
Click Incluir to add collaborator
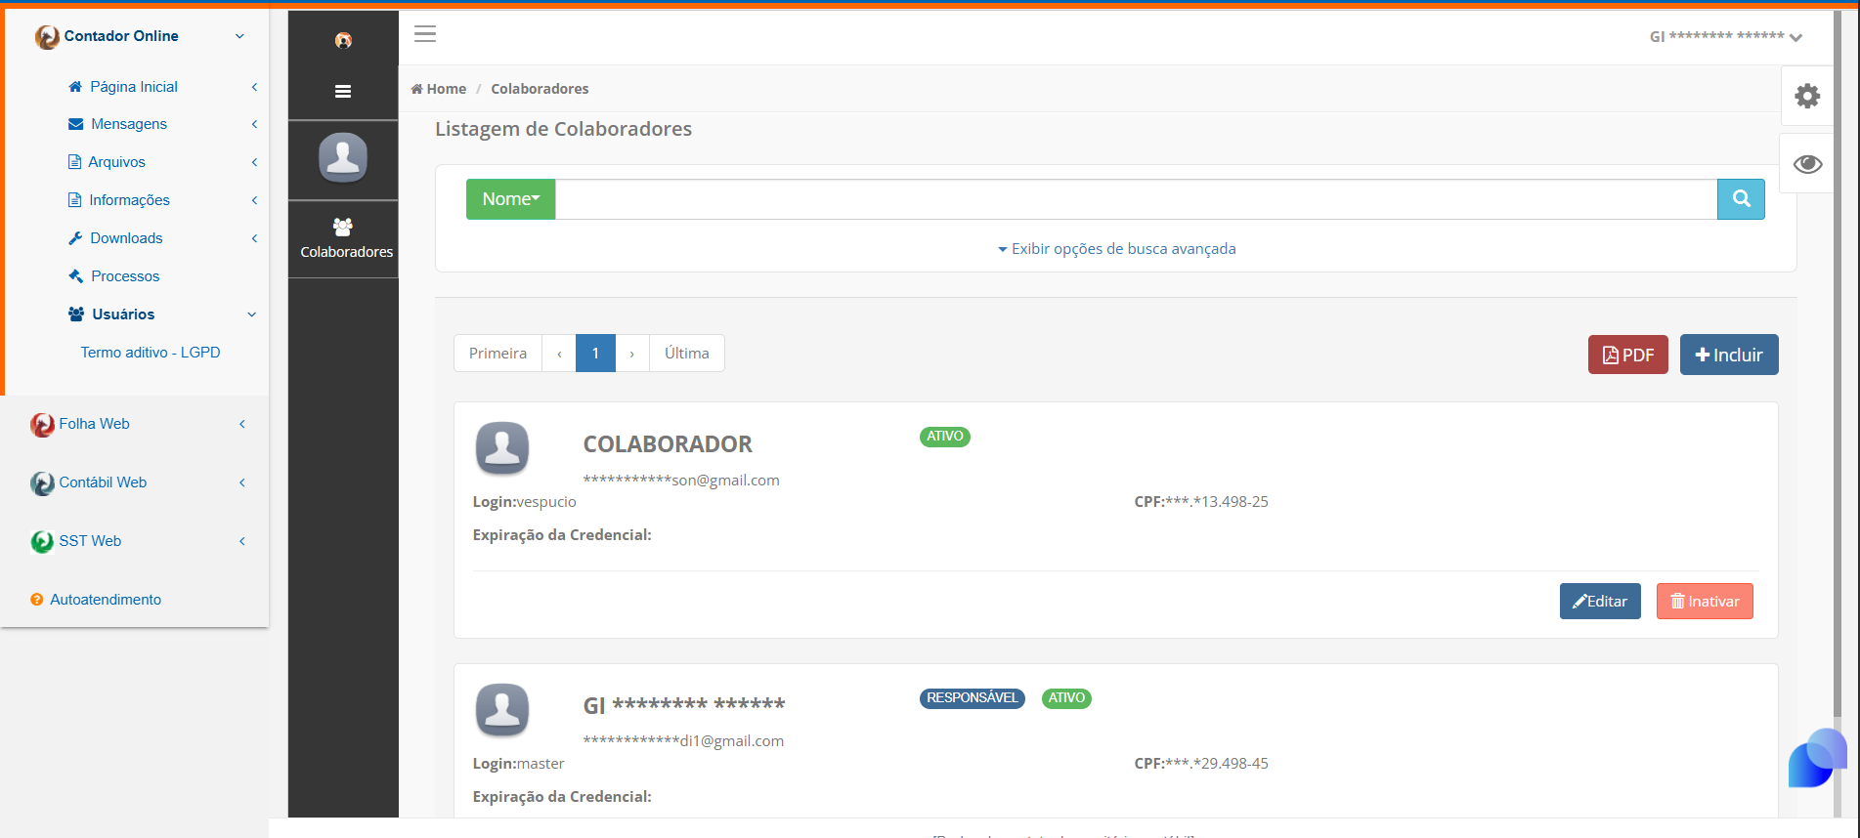[1729, 356]
